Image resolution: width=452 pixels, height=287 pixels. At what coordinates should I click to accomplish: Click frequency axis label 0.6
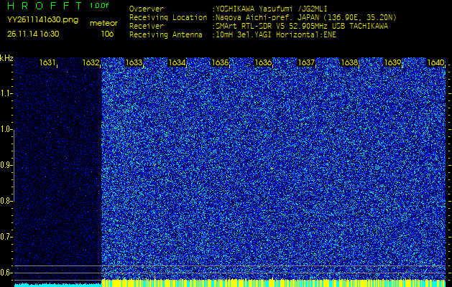(6, 273)
